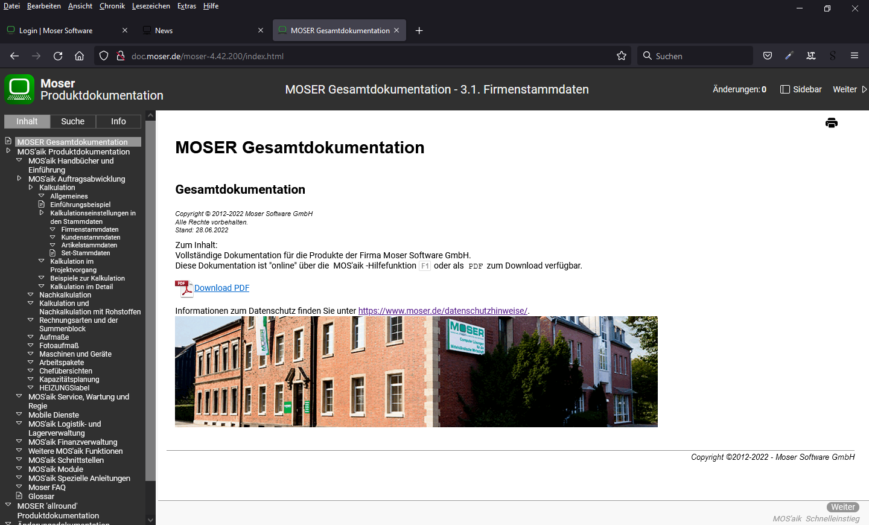Expand the Kalkulation tree arrow
The height and width of the screenshot is (525, 869).
point(30,188)
